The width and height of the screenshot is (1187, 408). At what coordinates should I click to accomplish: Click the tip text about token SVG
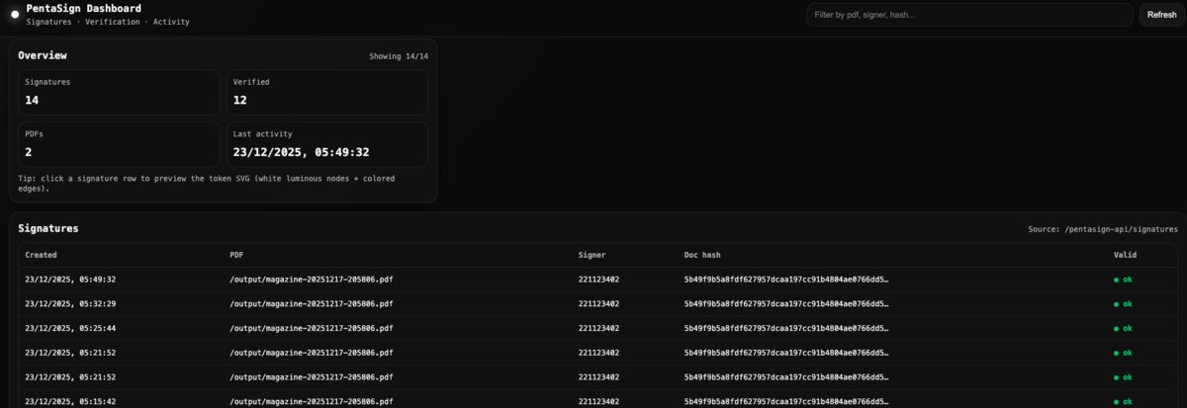point(206,183)
